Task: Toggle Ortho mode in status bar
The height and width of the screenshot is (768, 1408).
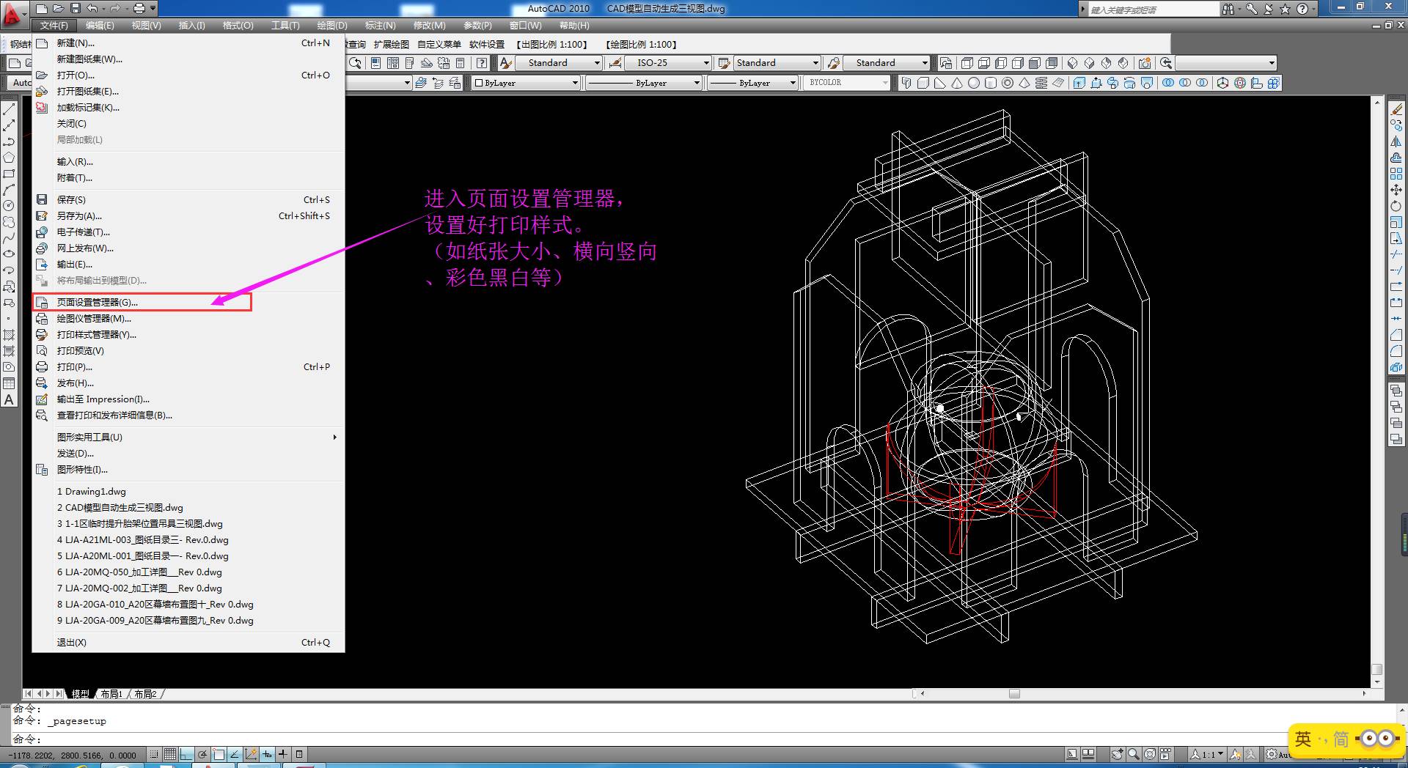Action: tap(186, 754)
